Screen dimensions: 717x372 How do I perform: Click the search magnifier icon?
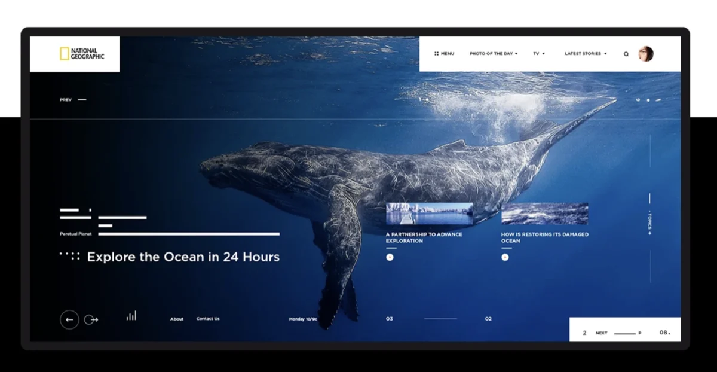(626, 54)
